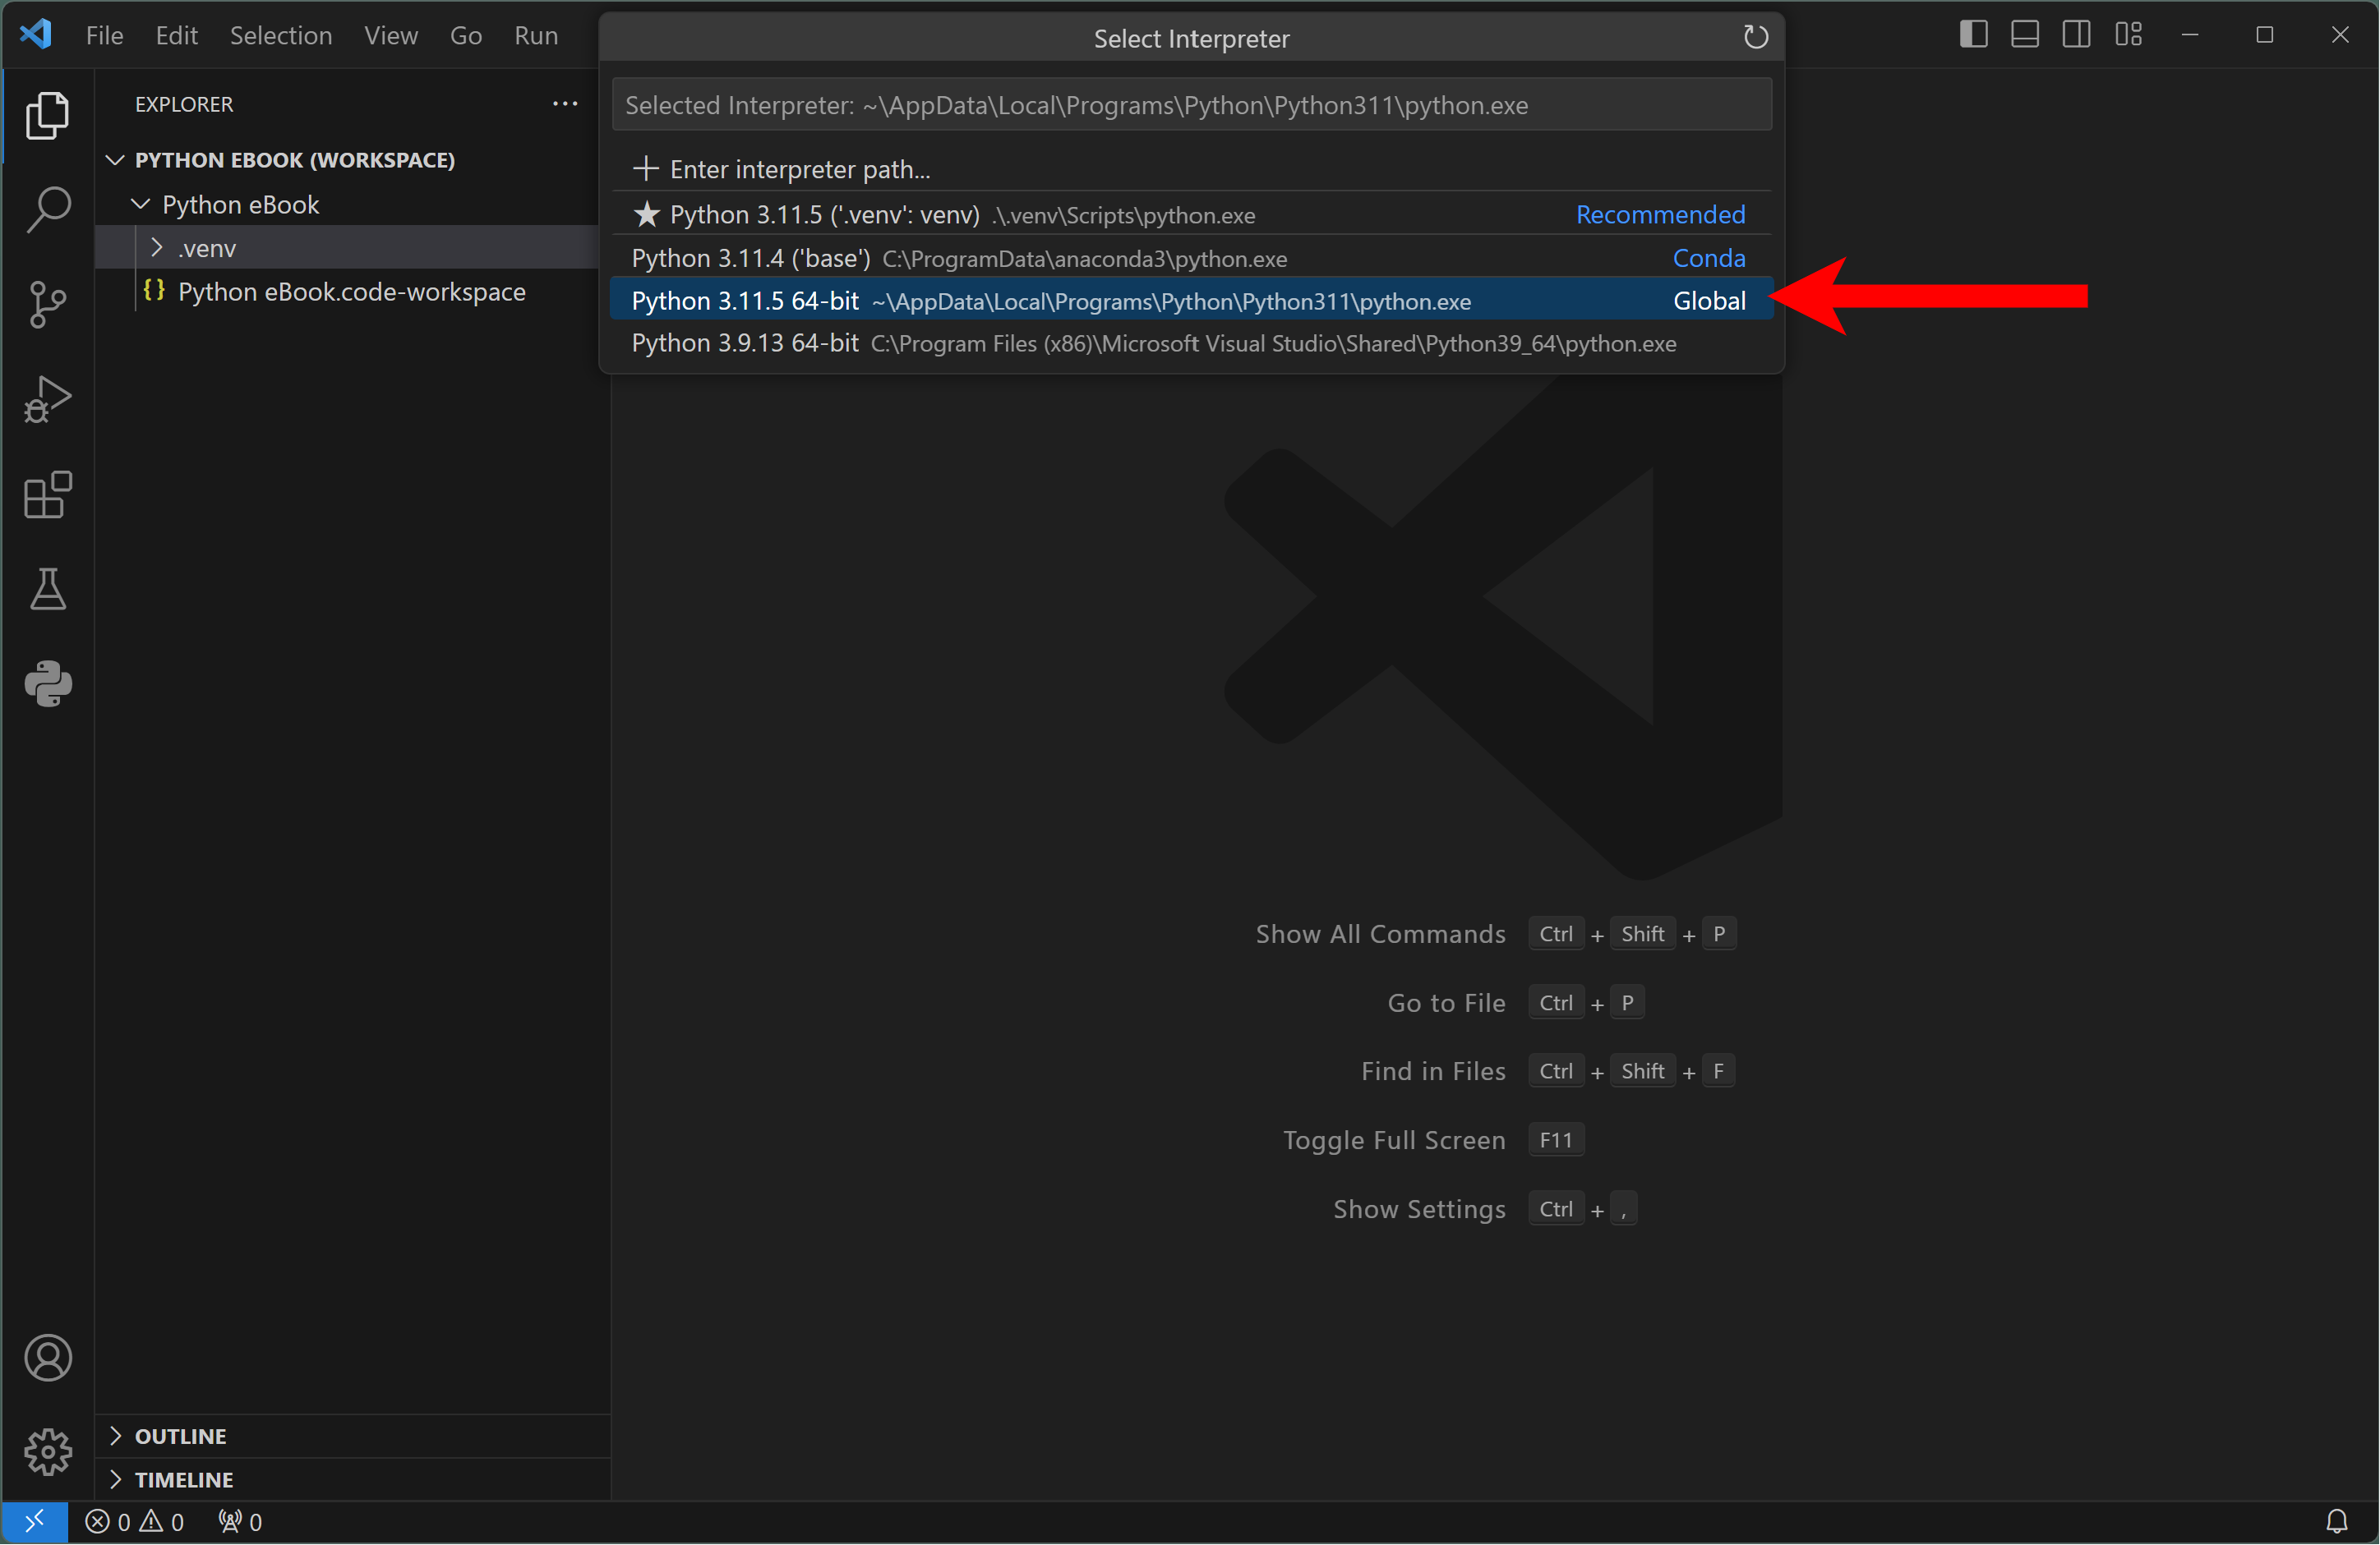Image resolution: width=2380 pixels, height=1545 pixels.
Task: Open the Edit menu
Action: point(176,35)
